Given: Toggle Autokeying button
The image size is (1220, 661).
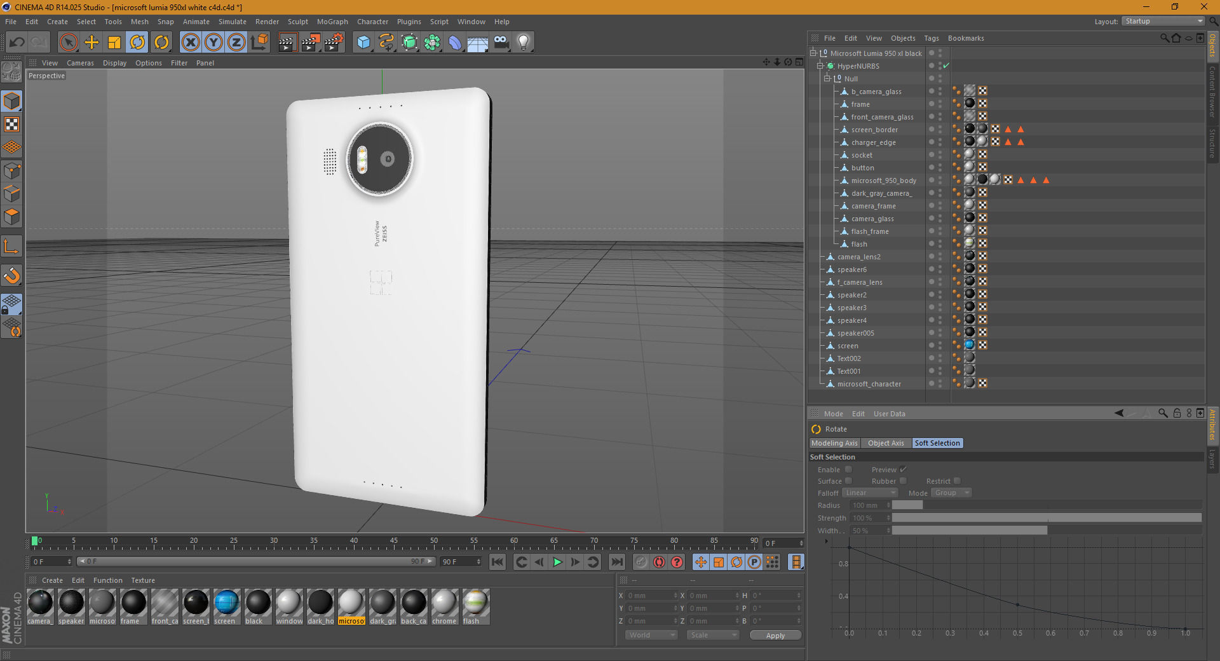Looking at the screenshot, I should click(x=659, y=562).
